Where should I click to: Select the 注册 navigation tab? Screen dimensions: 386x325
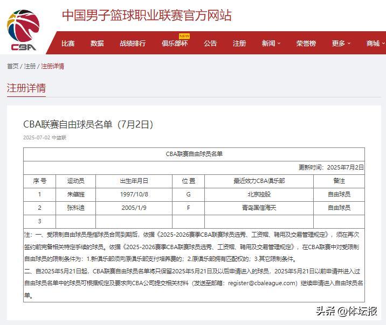(239, 44)
